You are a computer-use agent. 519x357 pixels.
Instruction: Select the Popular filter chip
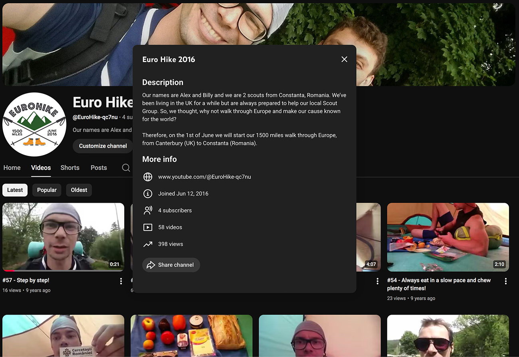[47, 190]
